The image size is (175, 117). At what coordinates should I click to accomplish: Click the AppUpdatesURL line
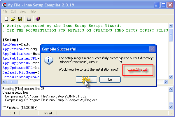coord(21,68)
